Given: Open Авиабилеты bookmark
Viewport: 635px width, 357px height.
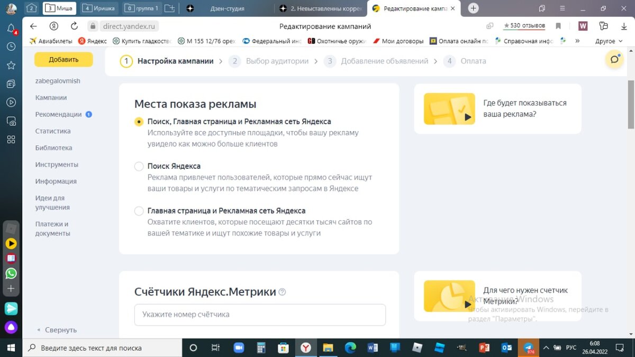Looking at the screenshot, I should point(51,41).
